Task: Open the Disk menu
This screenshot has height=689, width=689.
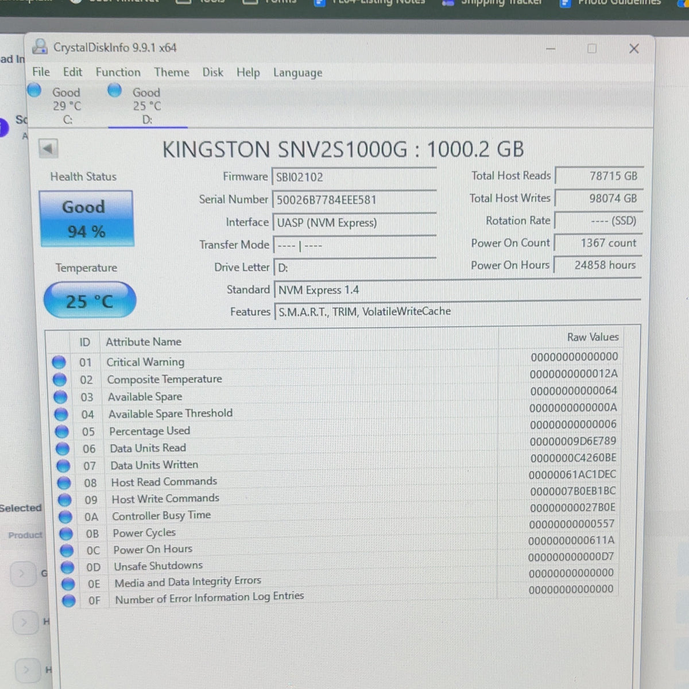Action: 212,72
